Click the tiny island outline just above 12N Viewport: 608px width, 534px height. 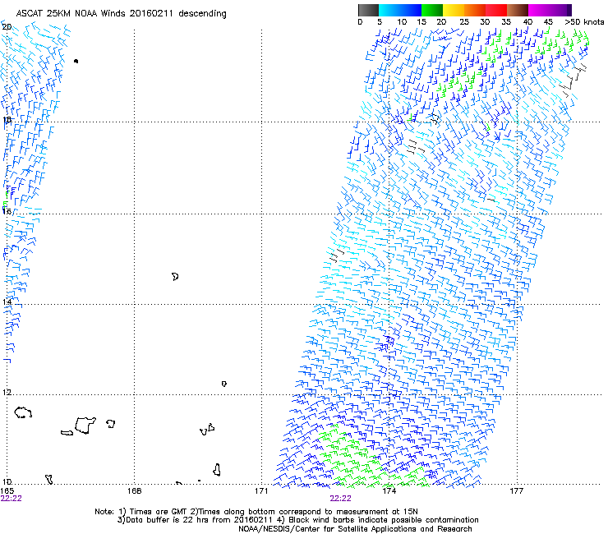point(223,384)
